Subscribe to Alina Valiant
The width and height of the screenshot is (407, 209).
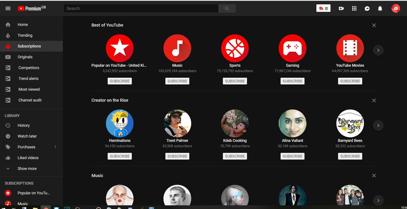pos(292,156)
